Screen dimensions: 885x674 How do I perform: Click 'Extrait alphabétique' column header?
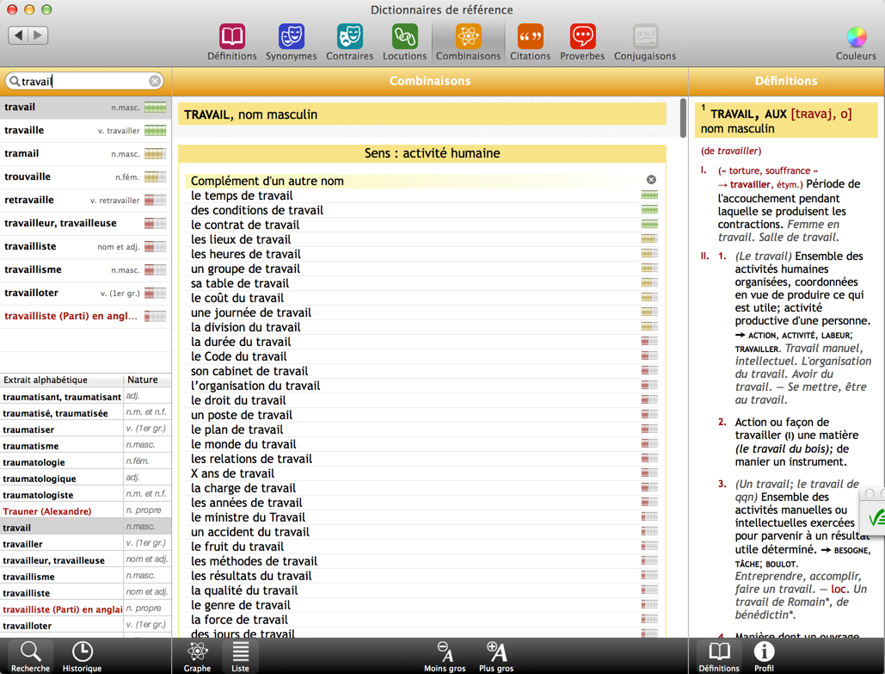[62, 380]
